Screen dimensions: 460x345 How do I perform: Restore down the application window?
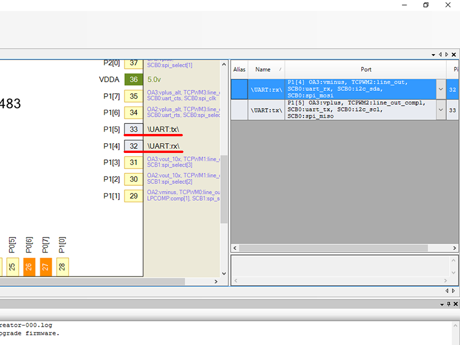[x=426, y=5]
